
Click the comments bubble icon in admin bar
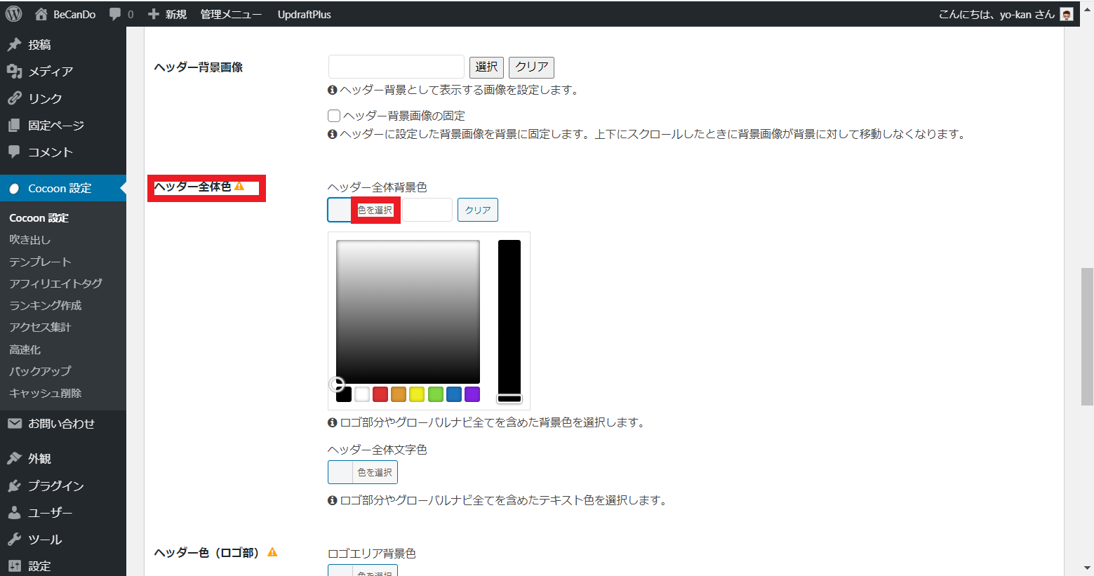115,14
